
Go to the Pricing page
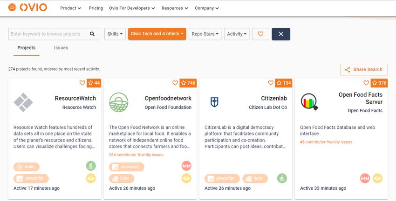point(96,8)
